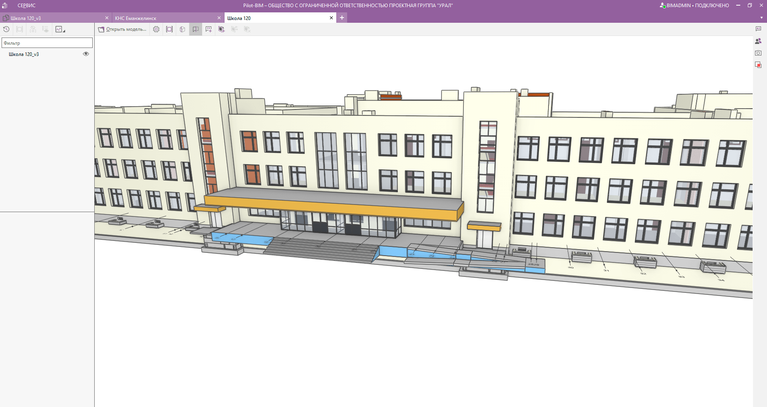Viewport: 767px width, 407px height.
Task: Click the Фильтр input field
Action: click(47, 43)
